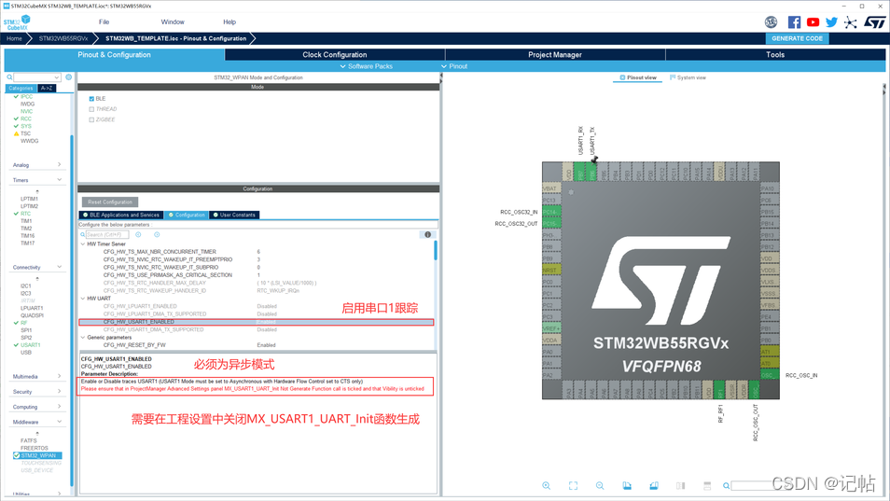Click the magnifier icon beside the category search box
The image size is (890, 501).
(x=9, y=77)
